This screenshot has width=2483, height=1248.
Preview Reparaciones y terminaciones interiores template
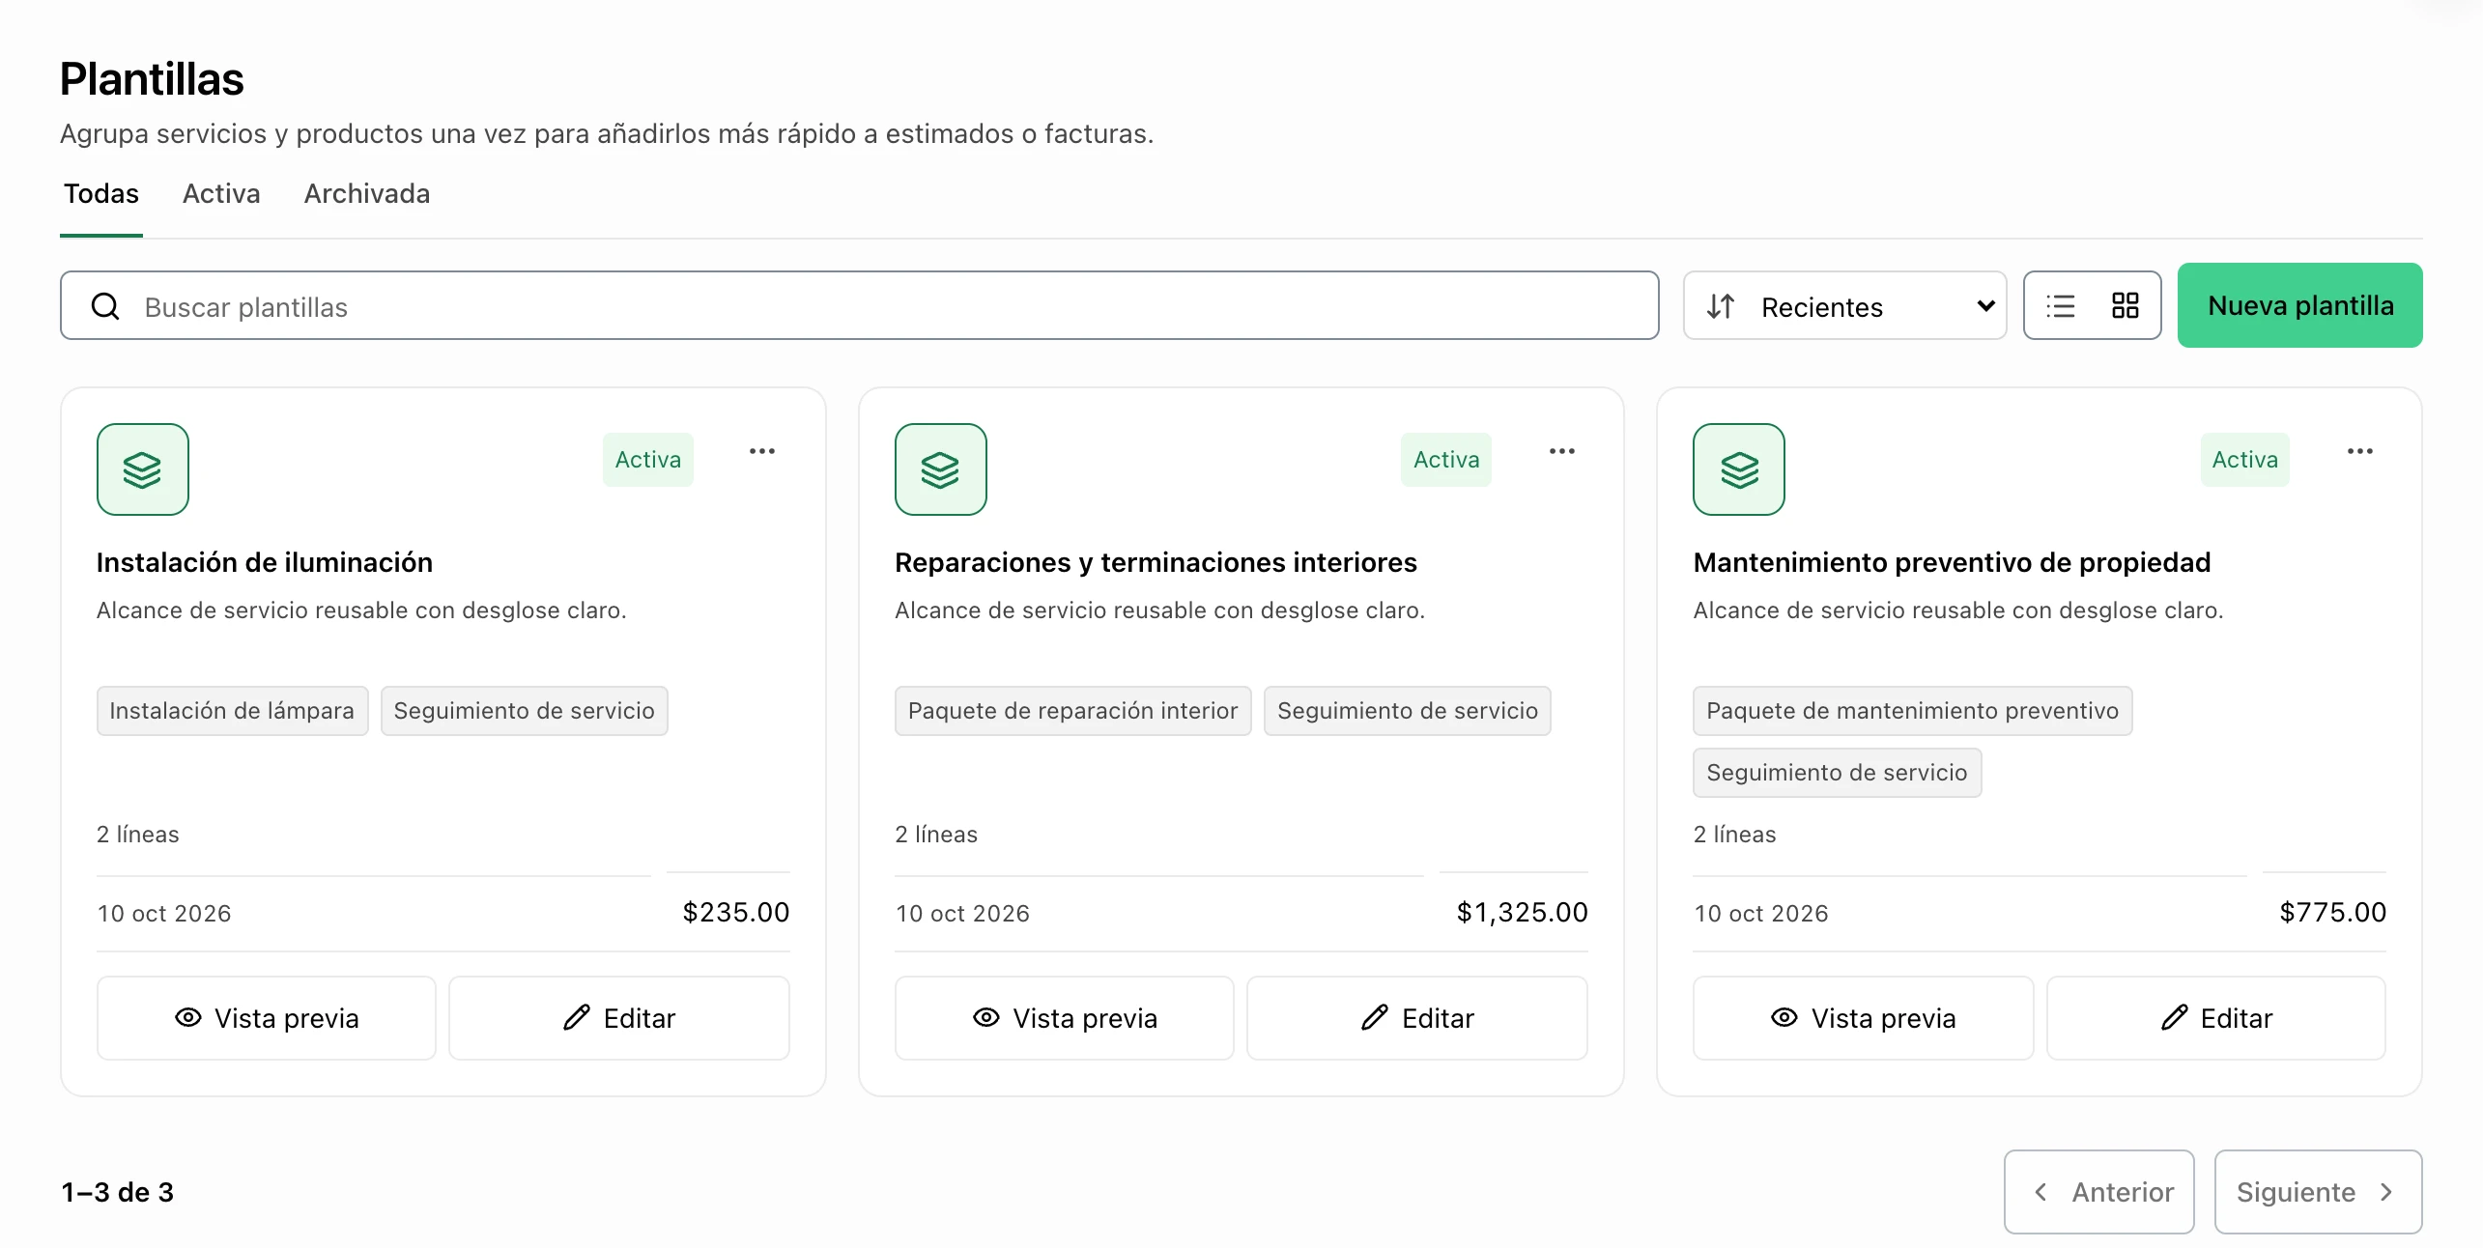1065,1018
